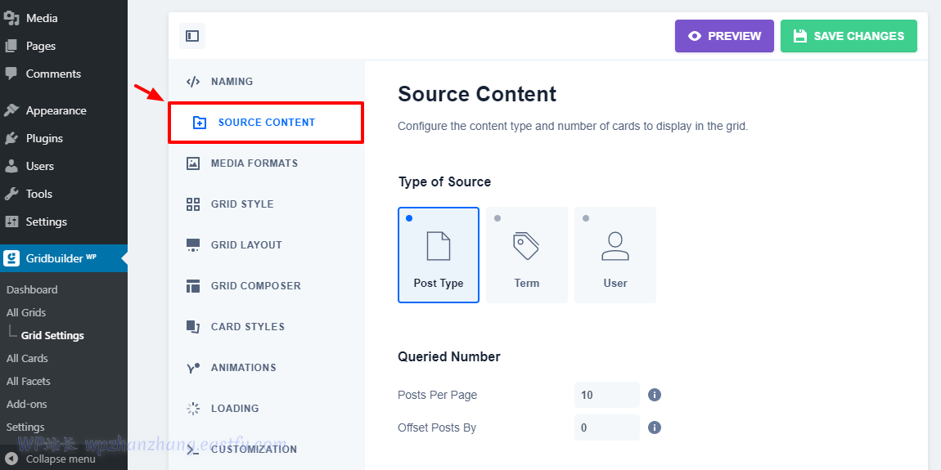Viewport: 941px width, 470px height.
Task: Select Post Type as source
Action: click(438, 255)
